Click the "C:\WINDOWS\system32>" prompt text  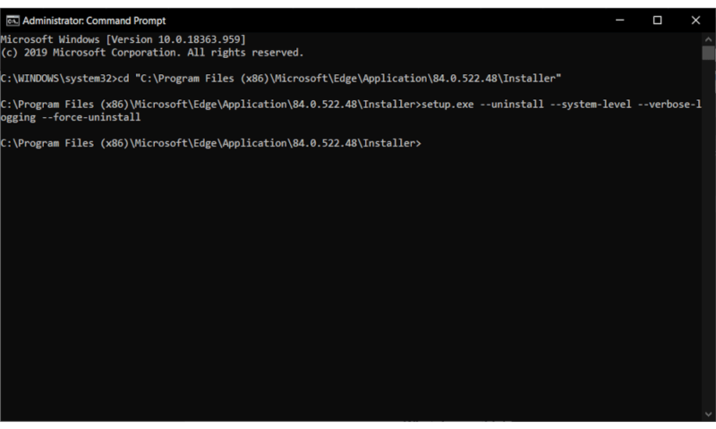click(59, 79)
